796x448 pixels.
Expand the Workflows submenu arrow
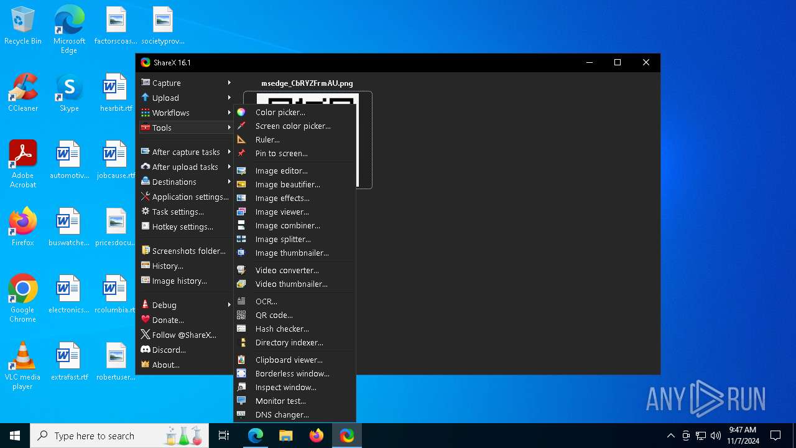point(229,113)
